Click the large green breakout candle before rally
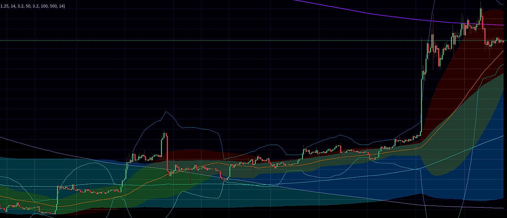 pyautogui.click(x=421, y=104)
